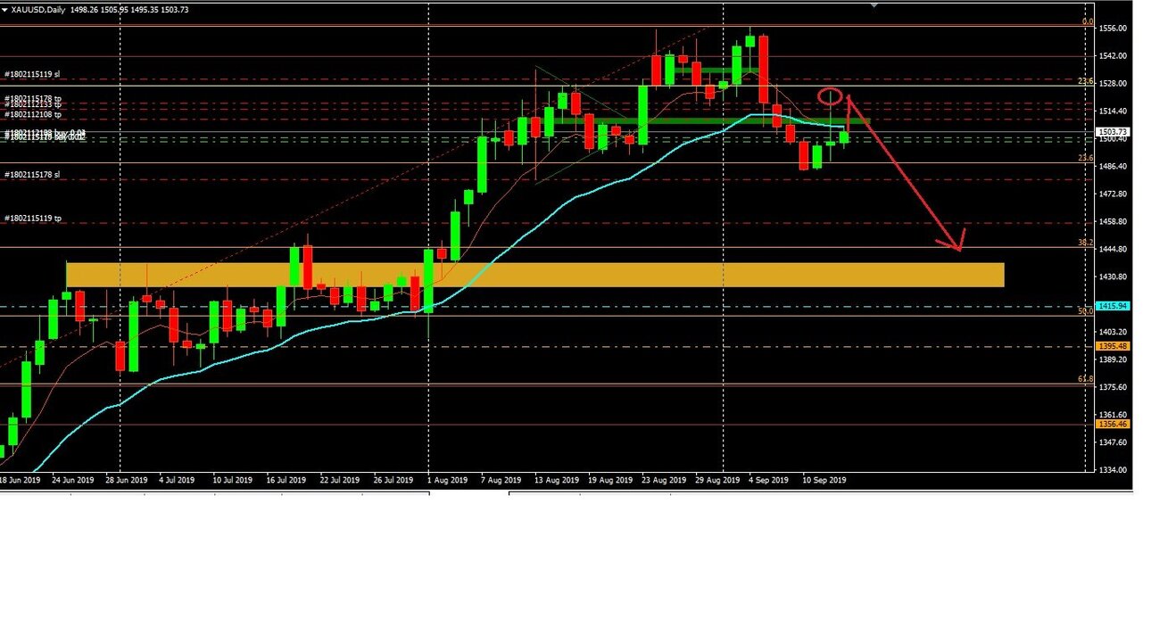Click the Fibonacci 38.2 level label

(x=1086, y=243)
